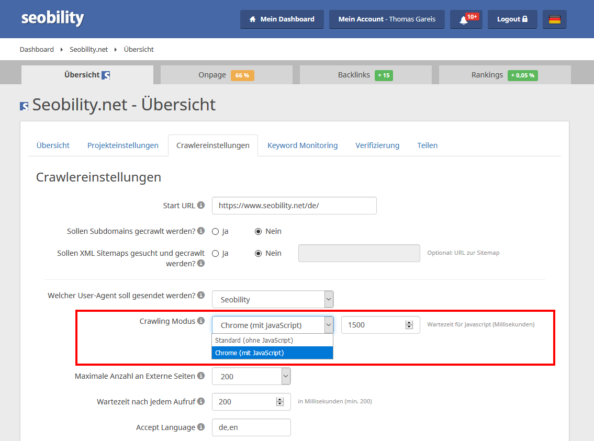Image resolution: width=594 pixels, height=441 pixels.
Task: Click JavaScript wait time spinner arrows
Action: pos(409,325)
